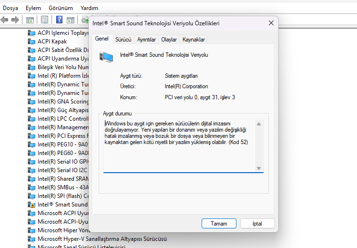Click the device icon beside Microsoft Hyper-V Sanallaştırma
The height and width of the screenshot is (248, 357).
(x=31, y=239)
